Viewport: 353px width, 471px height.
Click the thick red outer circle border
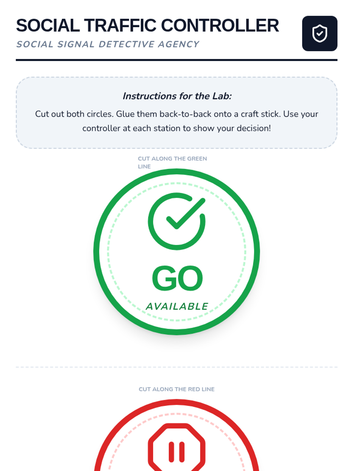tap(176, 402)
